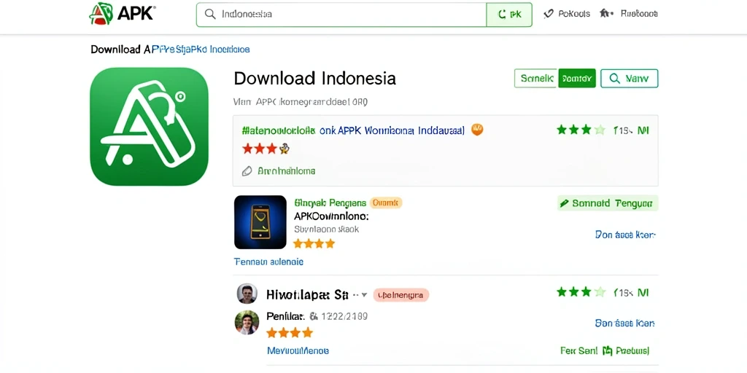This screenshot has height=373, width=747.
Task: Click the red star rating in featured box
Action: 266,149
